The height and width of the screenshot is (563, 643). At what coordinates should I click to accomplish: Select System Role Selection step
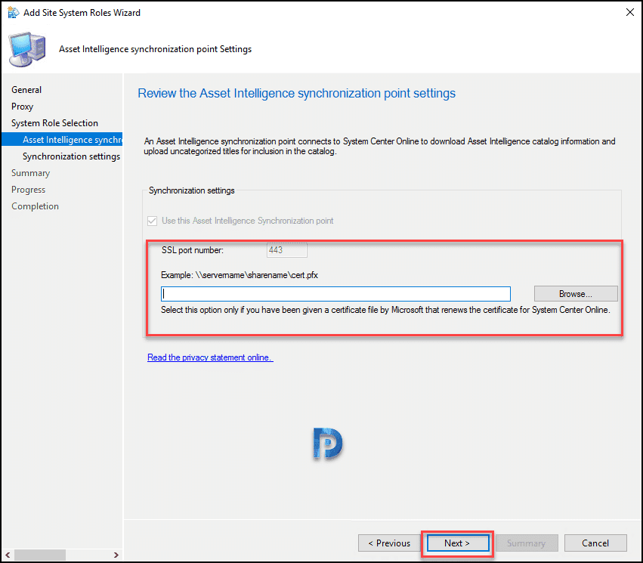click(x=54, y=123)
